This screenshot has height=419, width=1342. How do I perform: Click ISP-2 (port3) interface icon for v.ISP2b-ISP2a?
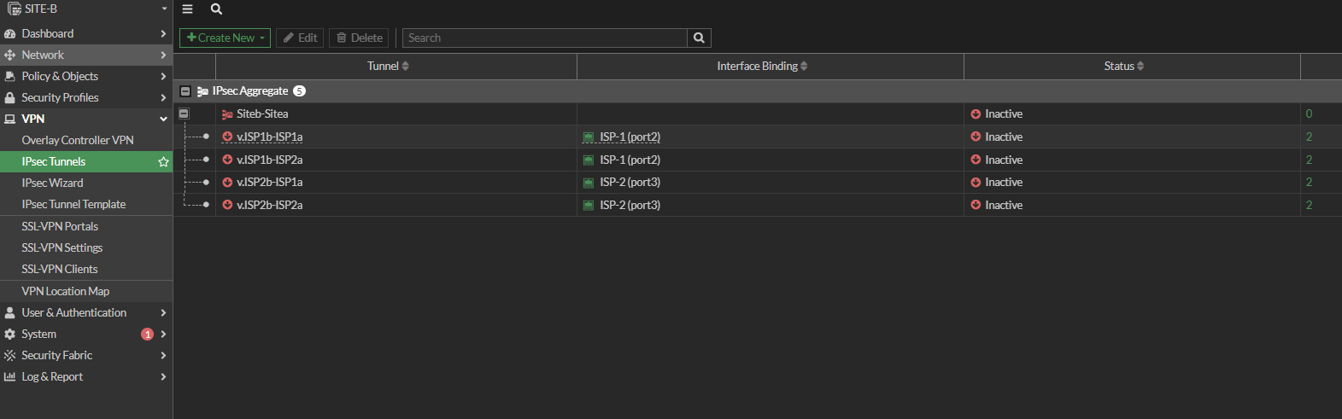pos(589,206)
